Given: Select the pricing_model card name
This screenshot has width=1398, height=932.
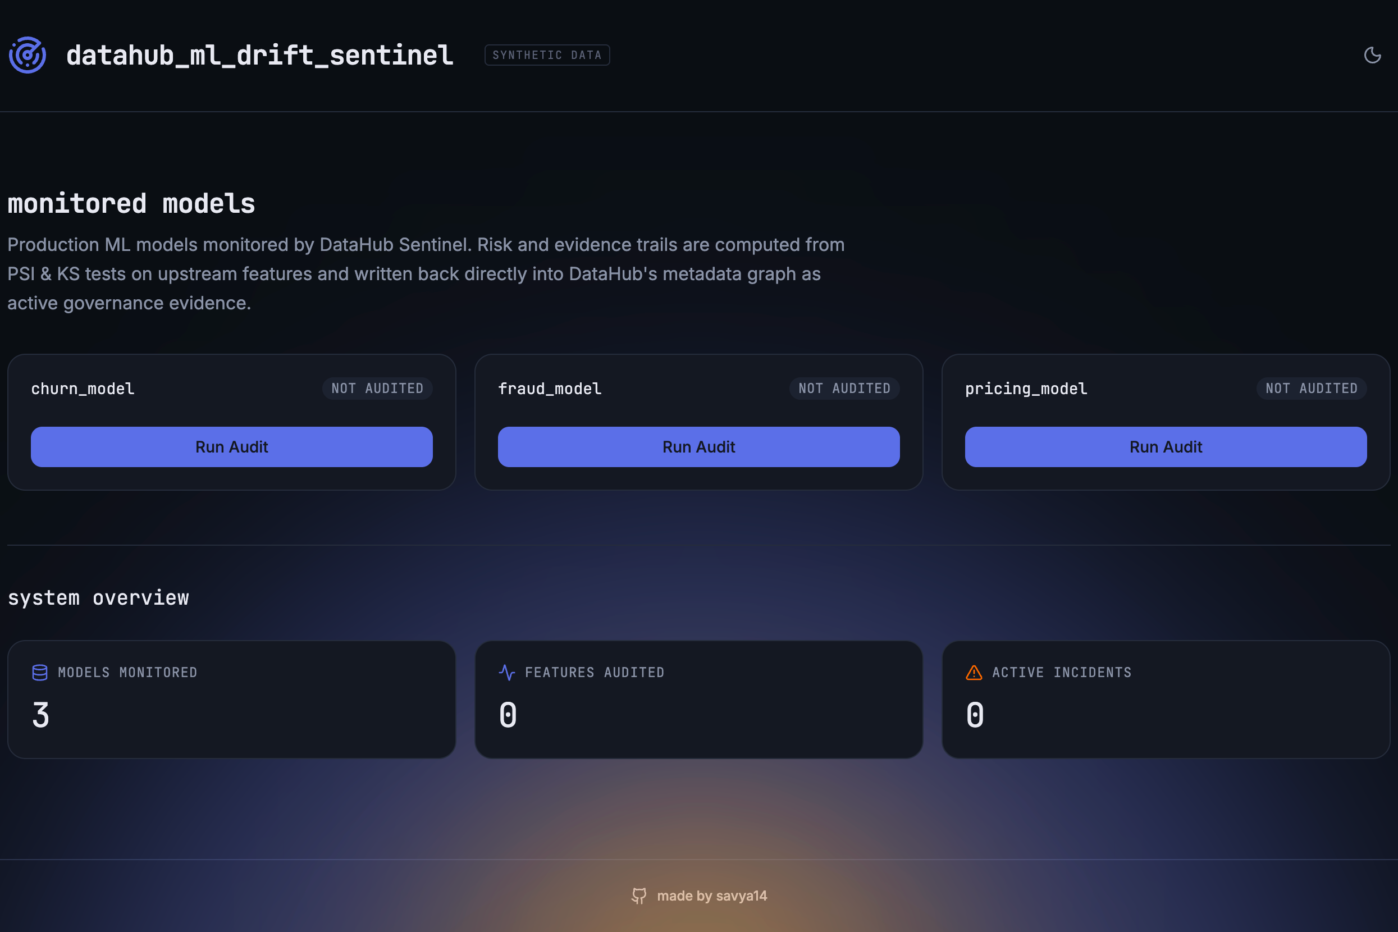Looking at the screenshot, I should pyautogui.click(x=1026, y=389).
